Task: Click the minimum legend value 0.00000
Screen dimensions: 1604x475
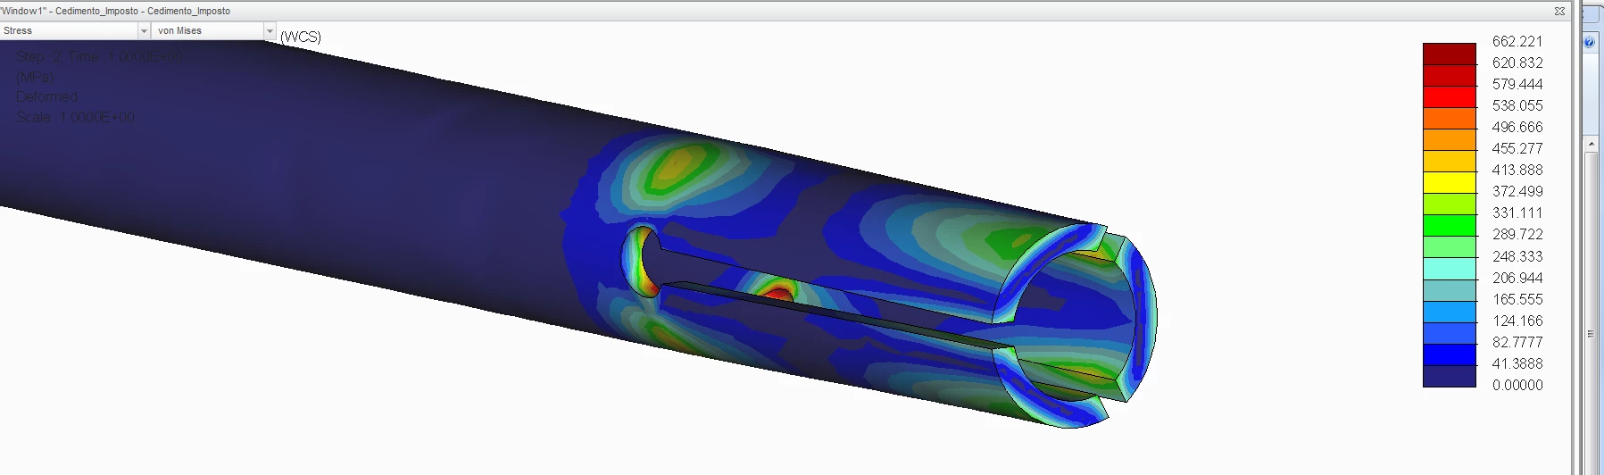Action: 1517,385
